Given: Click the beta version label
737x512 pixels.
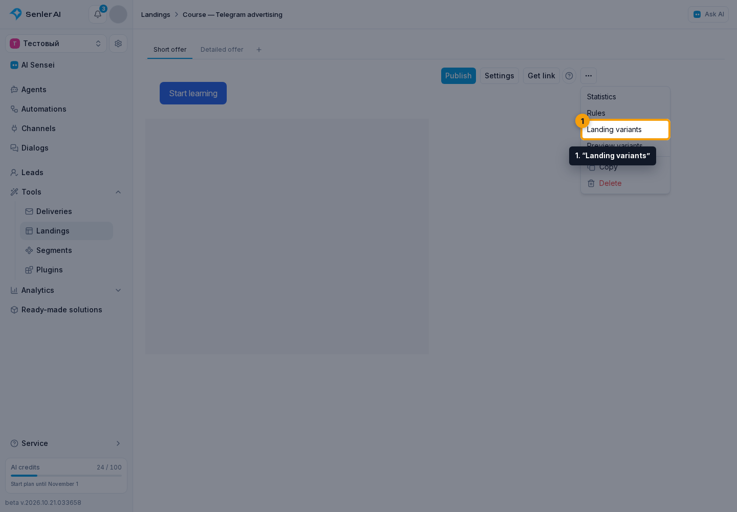Looking at the screenshot, I should click(x=43, y=503).
